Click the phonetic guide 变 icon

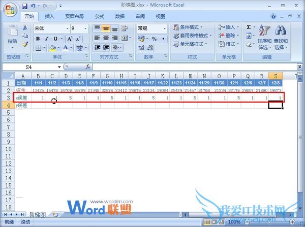coord(80,48)
